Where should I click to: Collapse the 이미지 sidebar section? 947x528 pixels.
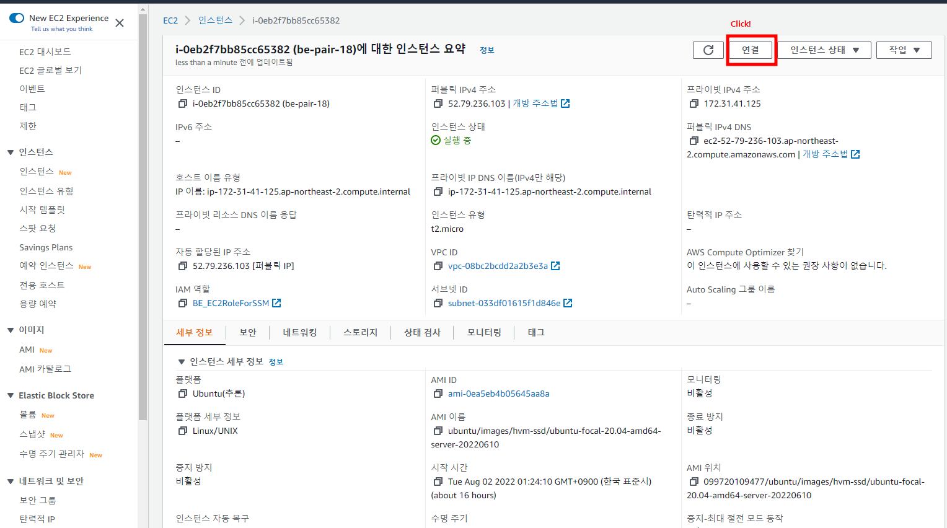tap(11, 330)
